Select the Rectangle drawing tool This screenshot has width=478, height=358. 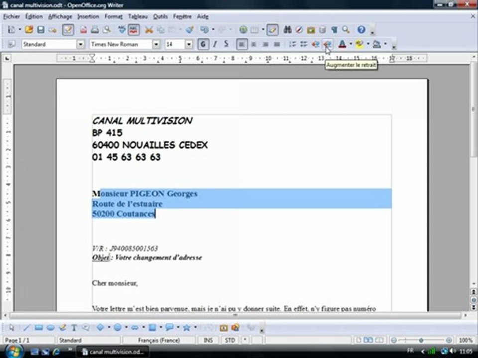point(39,328)
